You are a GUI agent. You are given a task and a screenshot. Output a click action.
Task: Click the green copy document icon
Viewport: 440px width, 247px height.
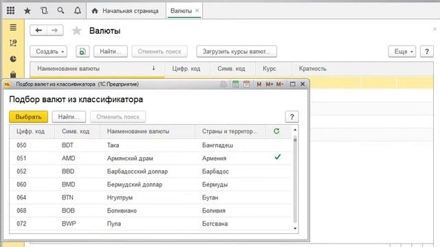point(82,51)
